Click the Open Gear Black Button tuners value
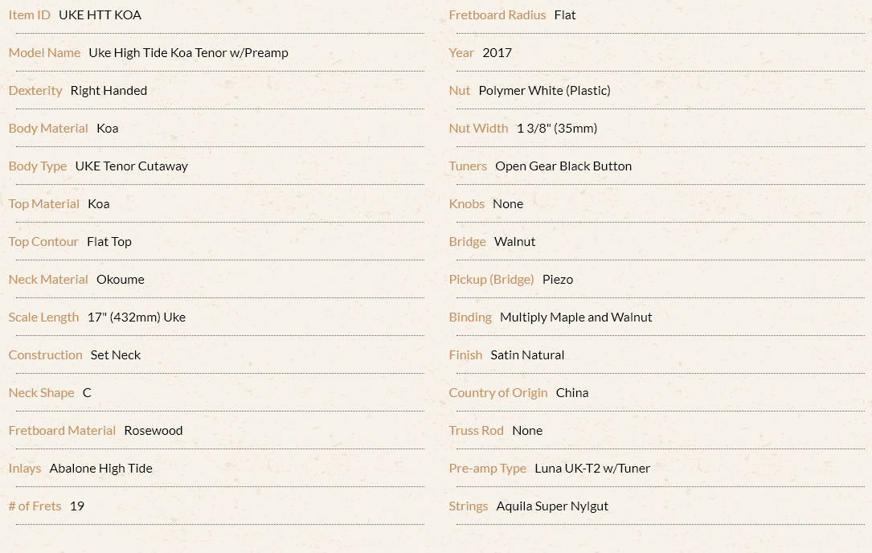Viewport: 872px width, 553px height. [563, 166]
